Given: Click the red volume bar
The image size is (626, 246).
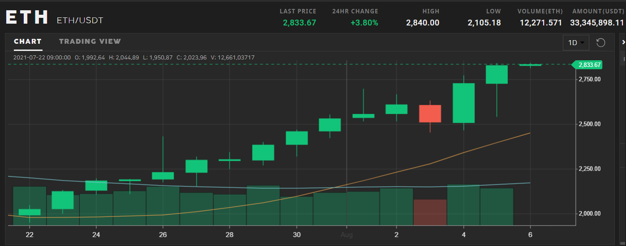Looking at the screenshot, I should [430, 212].
